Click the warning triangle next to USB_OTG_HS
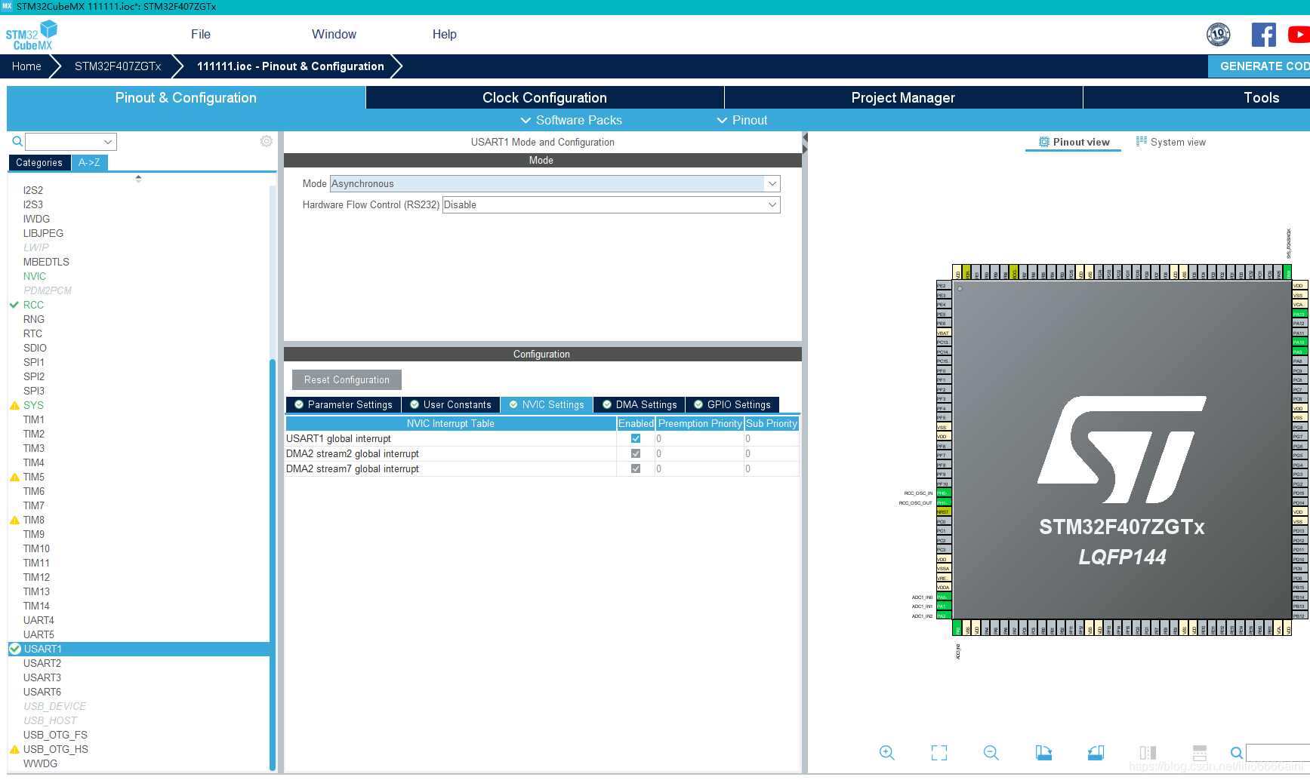The height and width of the screenshot is (780, 1310). click(14, 750)
